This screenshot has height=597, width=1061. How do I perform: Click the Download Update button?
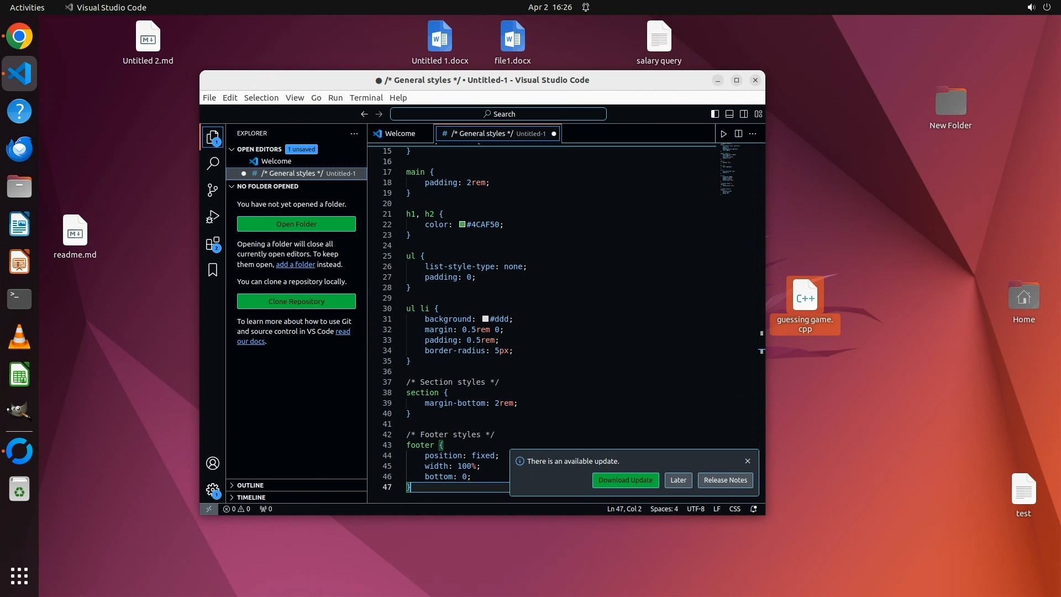pyautogui.click(x=625, y=480)
